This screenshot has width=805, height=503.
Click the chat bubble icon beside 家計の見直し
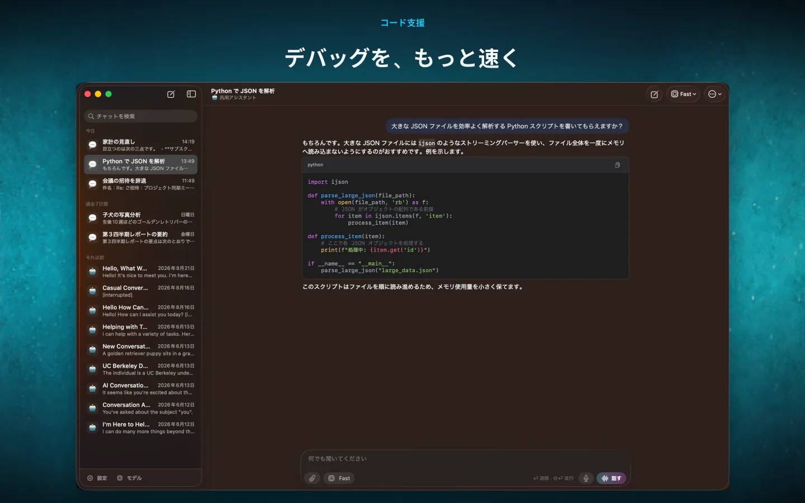click(93, 145)
